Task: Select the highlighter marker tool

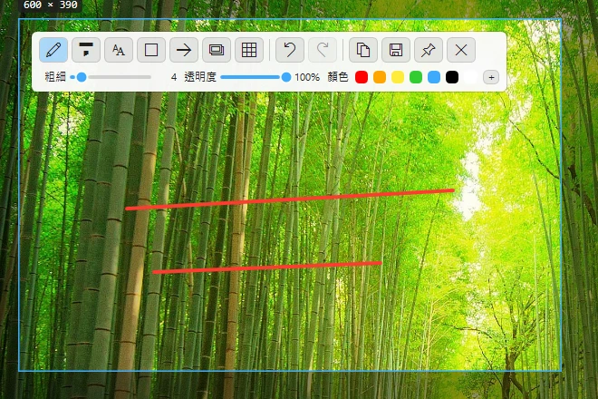Action: (86, 50)
